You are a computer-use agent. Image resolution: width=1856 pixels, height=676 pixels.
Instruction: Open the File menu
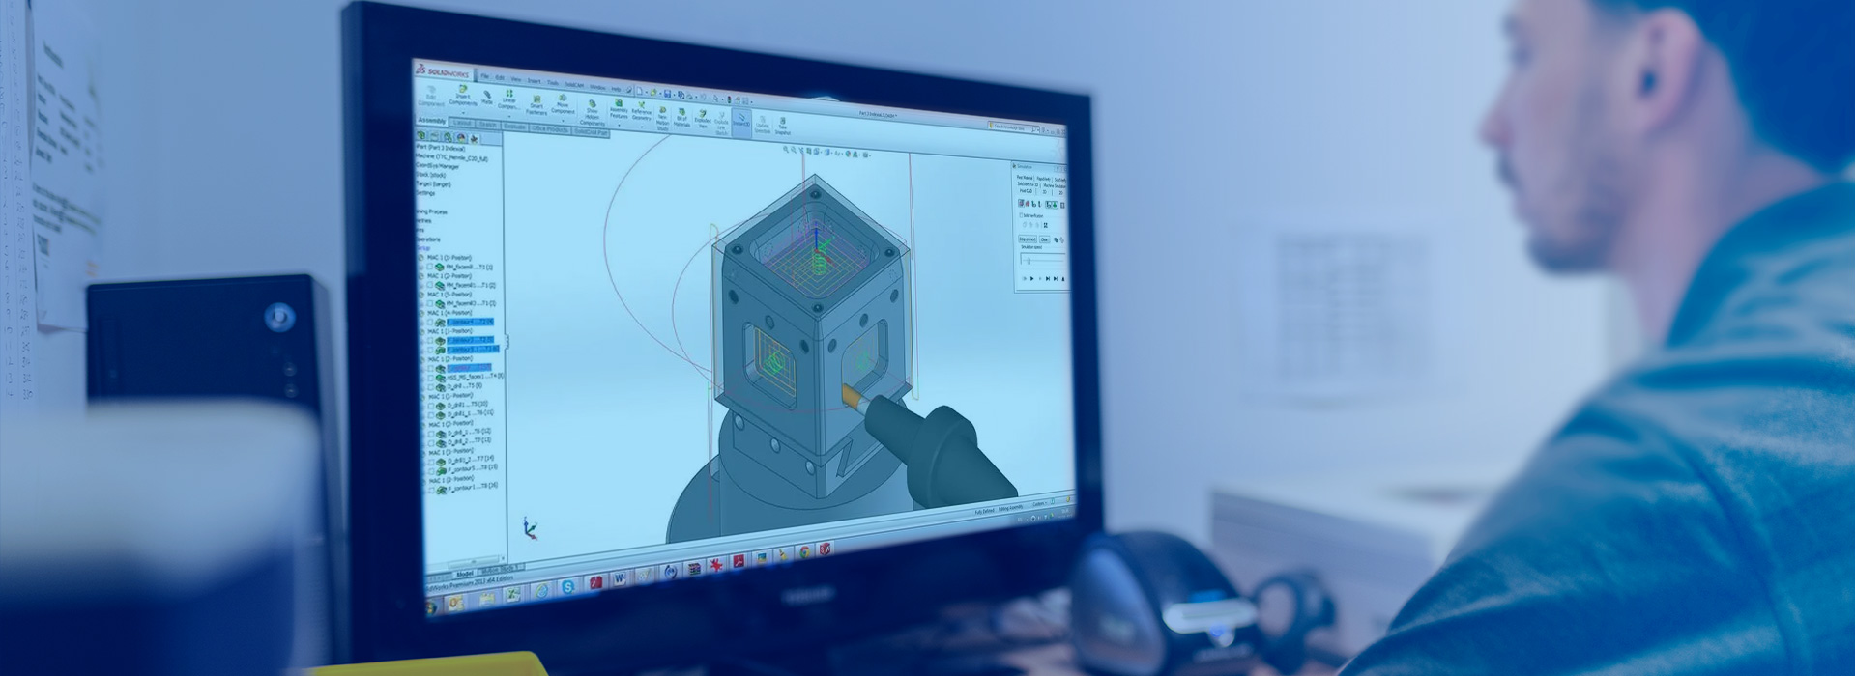pyautogui.click(x=485, y=76)
